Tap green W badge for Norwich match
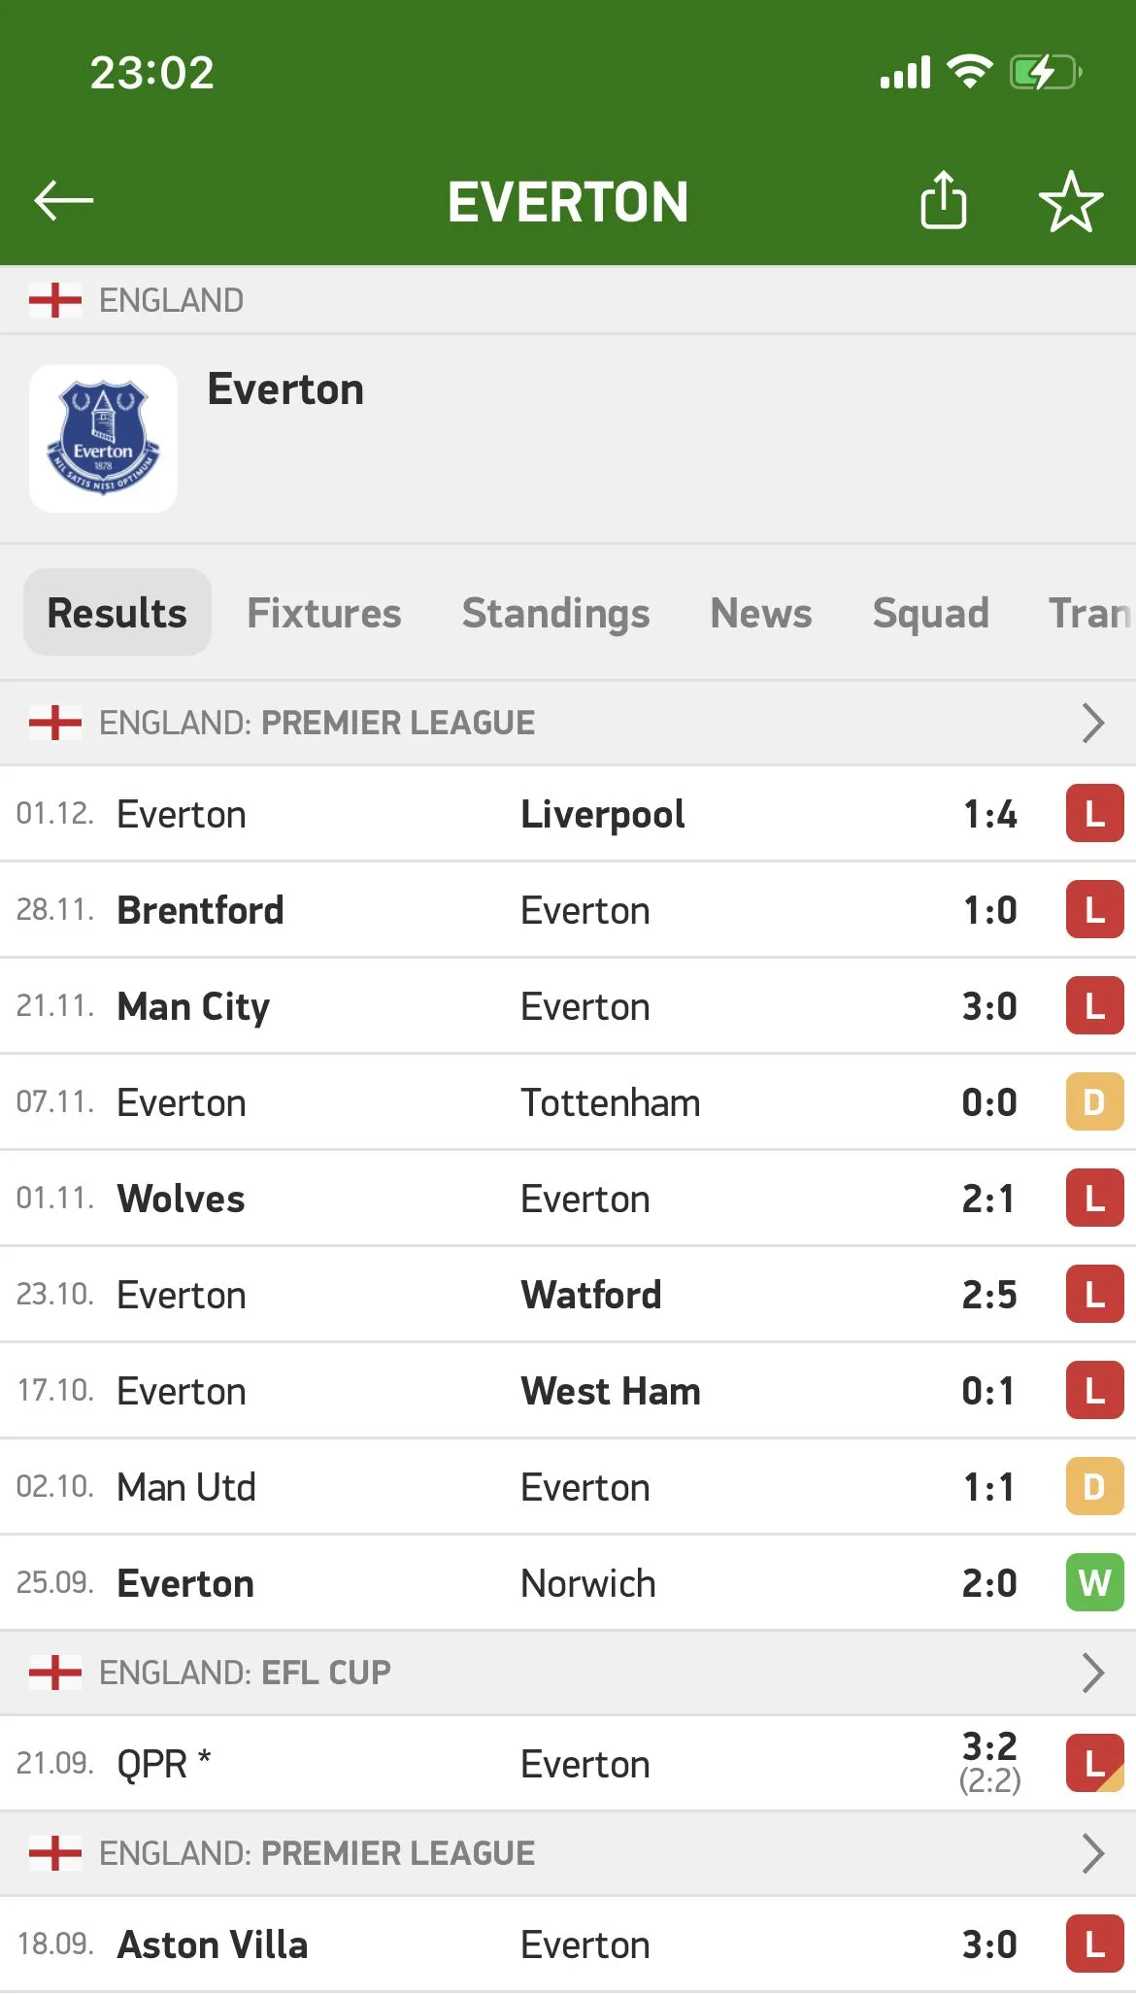Image resolution: width=1136 pixels, height=1995 pixels. pos(1094,1583)
